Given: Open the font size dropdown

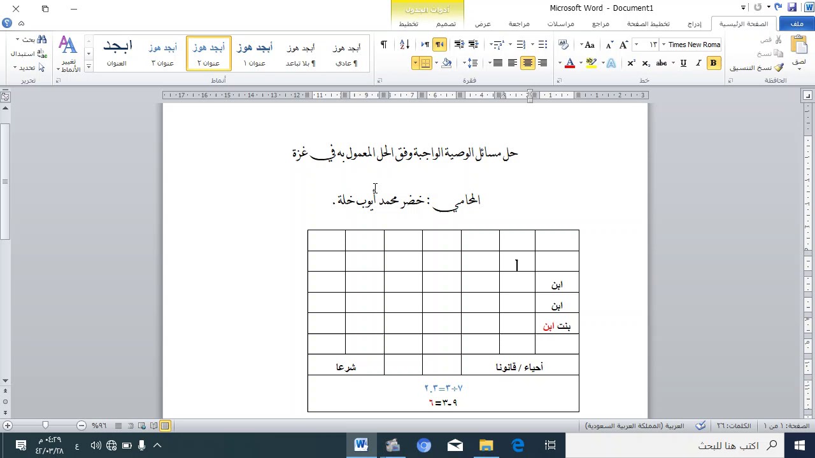Looking at the screenshot, I should (x=636, y=45).
